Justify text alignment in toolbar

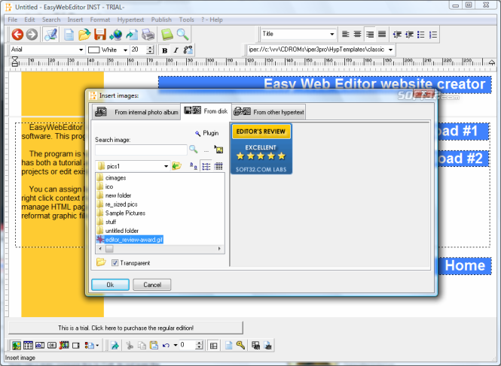pyautogui.click(x=382, y=34)
